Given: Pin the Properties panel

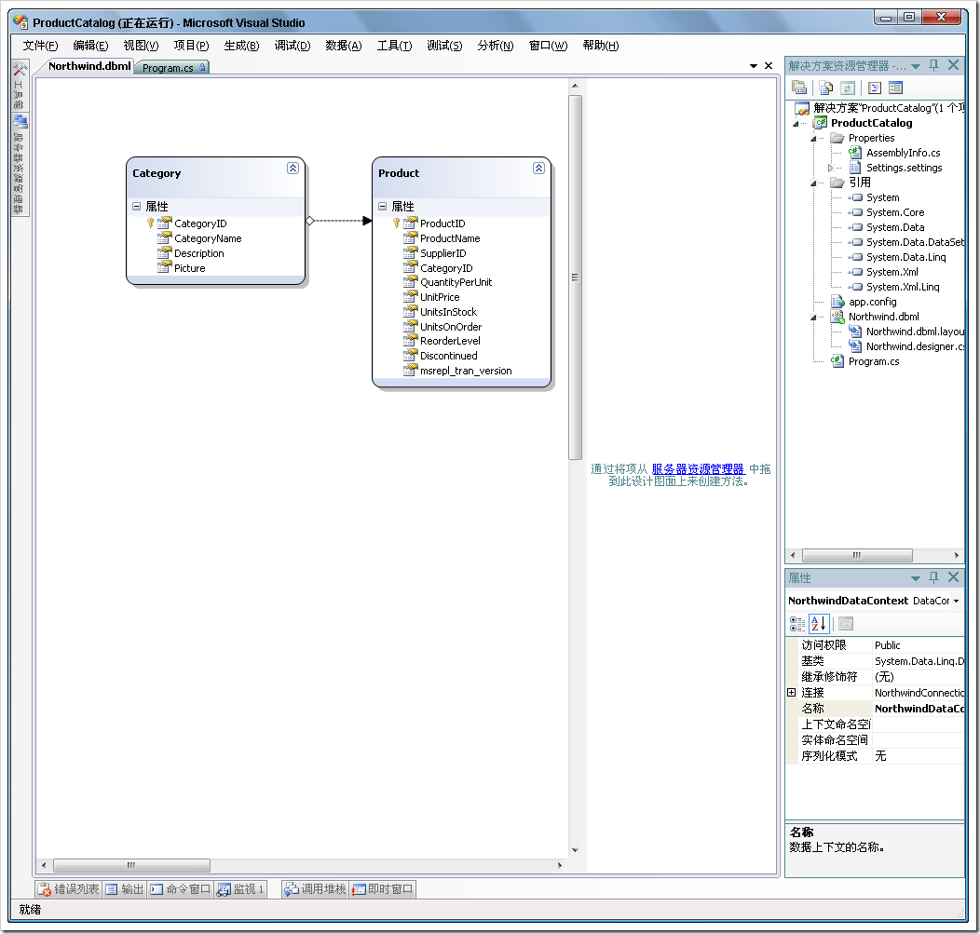Looking at the screenshot, I should [934, 577].
